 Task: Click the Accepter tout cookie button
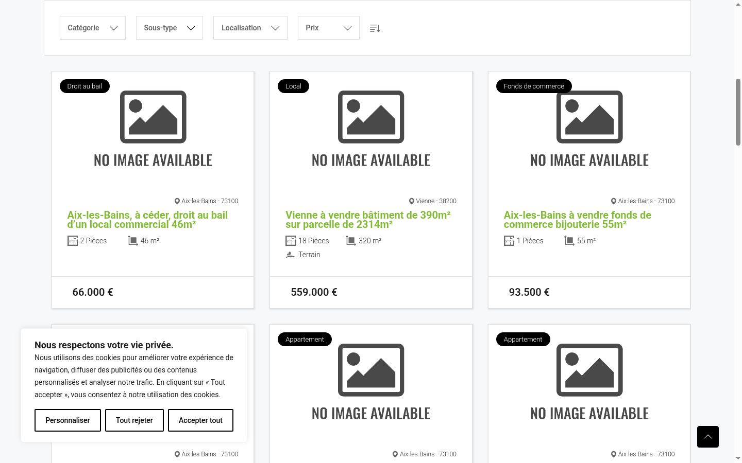[x=200, y=420]
